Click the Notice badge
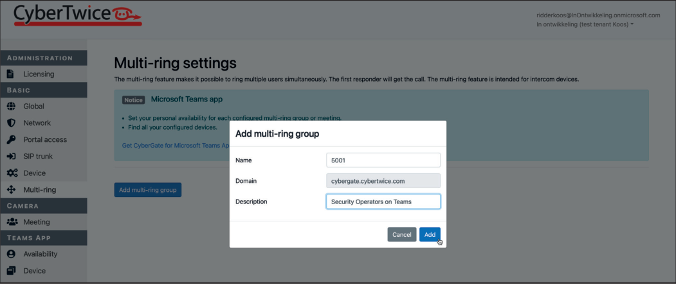Viewport: 676px width, 285px height. tap(133, 100)
